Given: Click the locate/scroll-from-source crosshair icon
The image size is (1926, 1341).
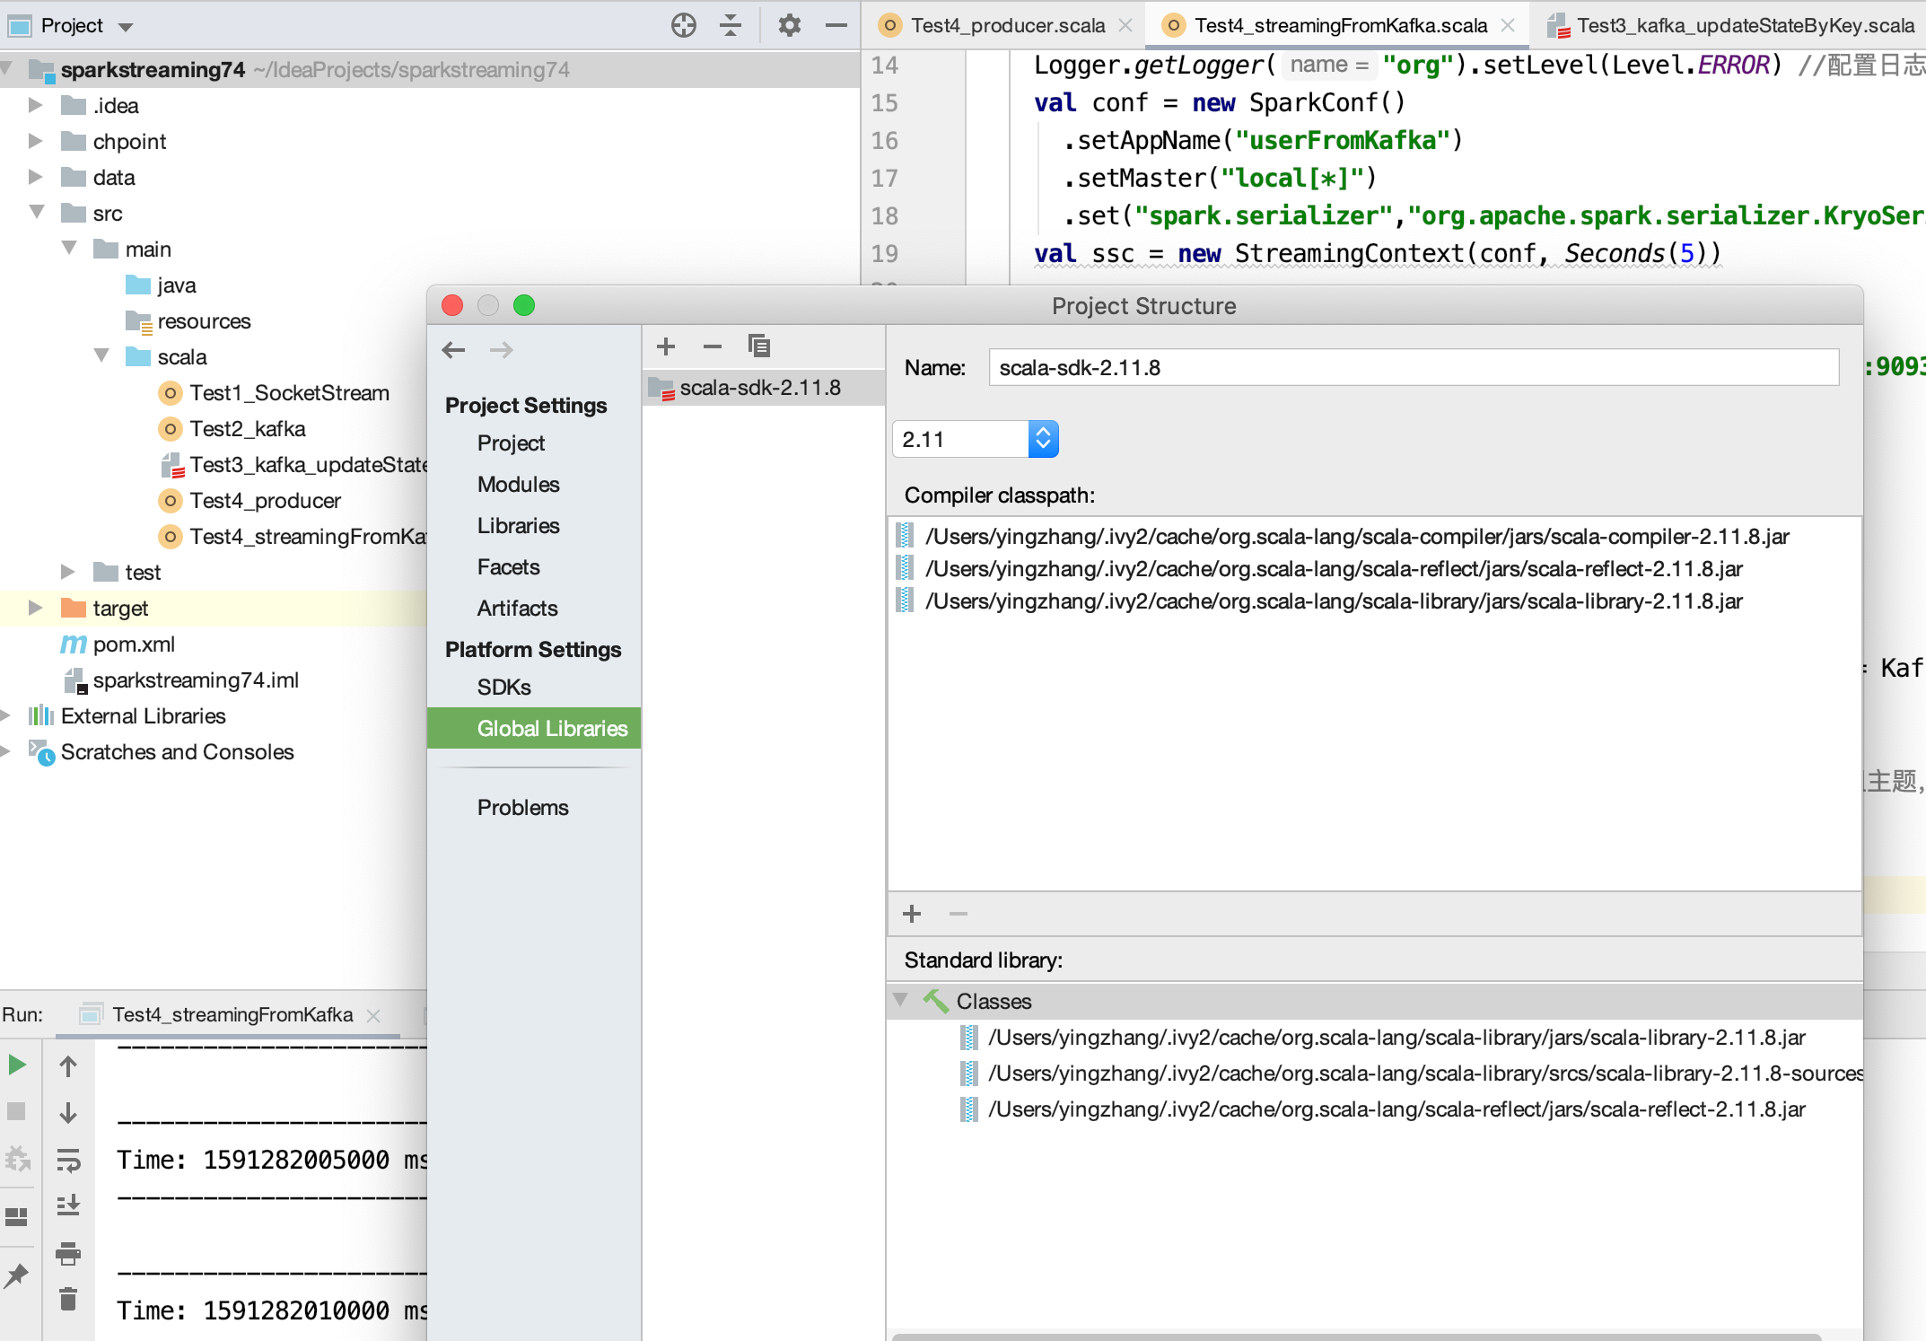Looking at the screenshot, I should 683,25.
